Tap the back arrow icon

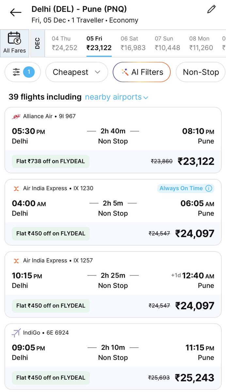[15, 12]
